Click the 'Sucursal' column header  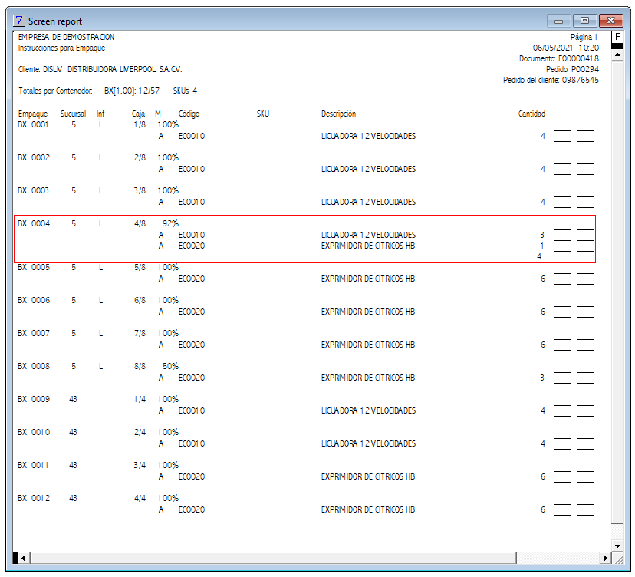[x=74, y=114]
